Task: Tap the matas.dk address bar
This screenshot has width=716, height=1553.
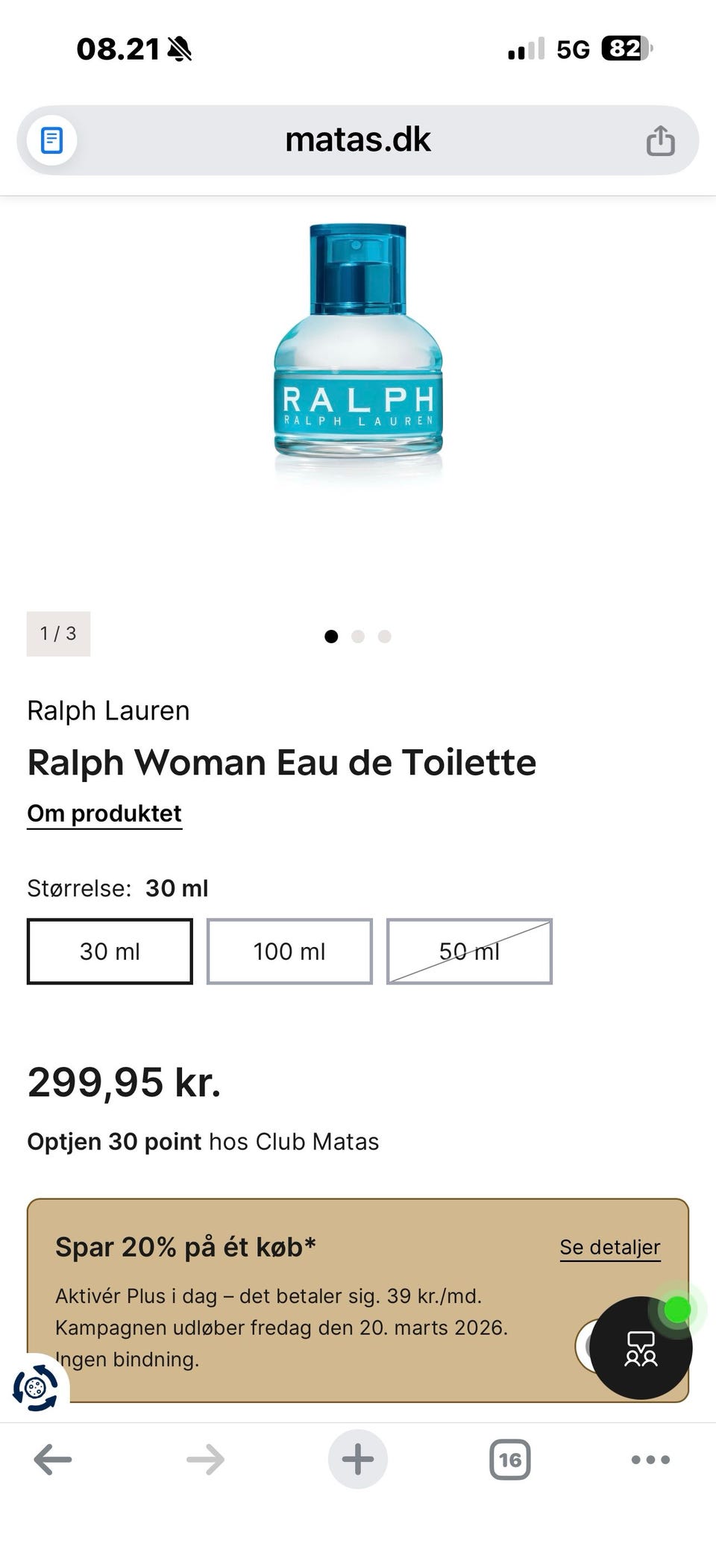Action: [x=357, y=140]
